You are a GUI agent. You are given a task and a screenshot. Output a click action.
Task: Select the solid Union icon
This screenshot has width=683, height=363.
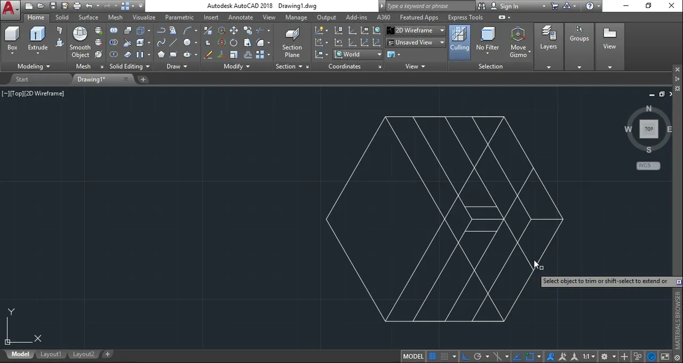pos(114,30)
